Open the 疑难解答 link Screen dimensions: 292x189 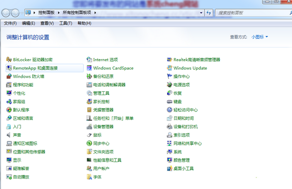click(x=21, y=168)
